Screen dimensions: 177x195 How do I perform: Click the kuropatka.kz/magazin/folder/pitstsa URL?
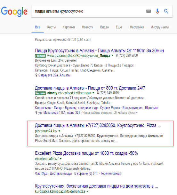60,191
